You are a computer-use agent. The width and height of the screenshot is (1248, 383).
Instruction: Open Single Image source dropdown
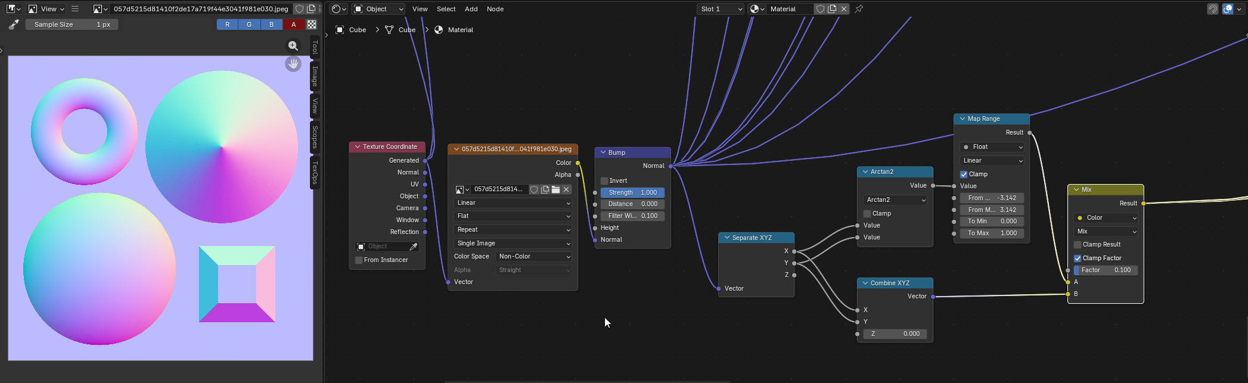(513, 244)
